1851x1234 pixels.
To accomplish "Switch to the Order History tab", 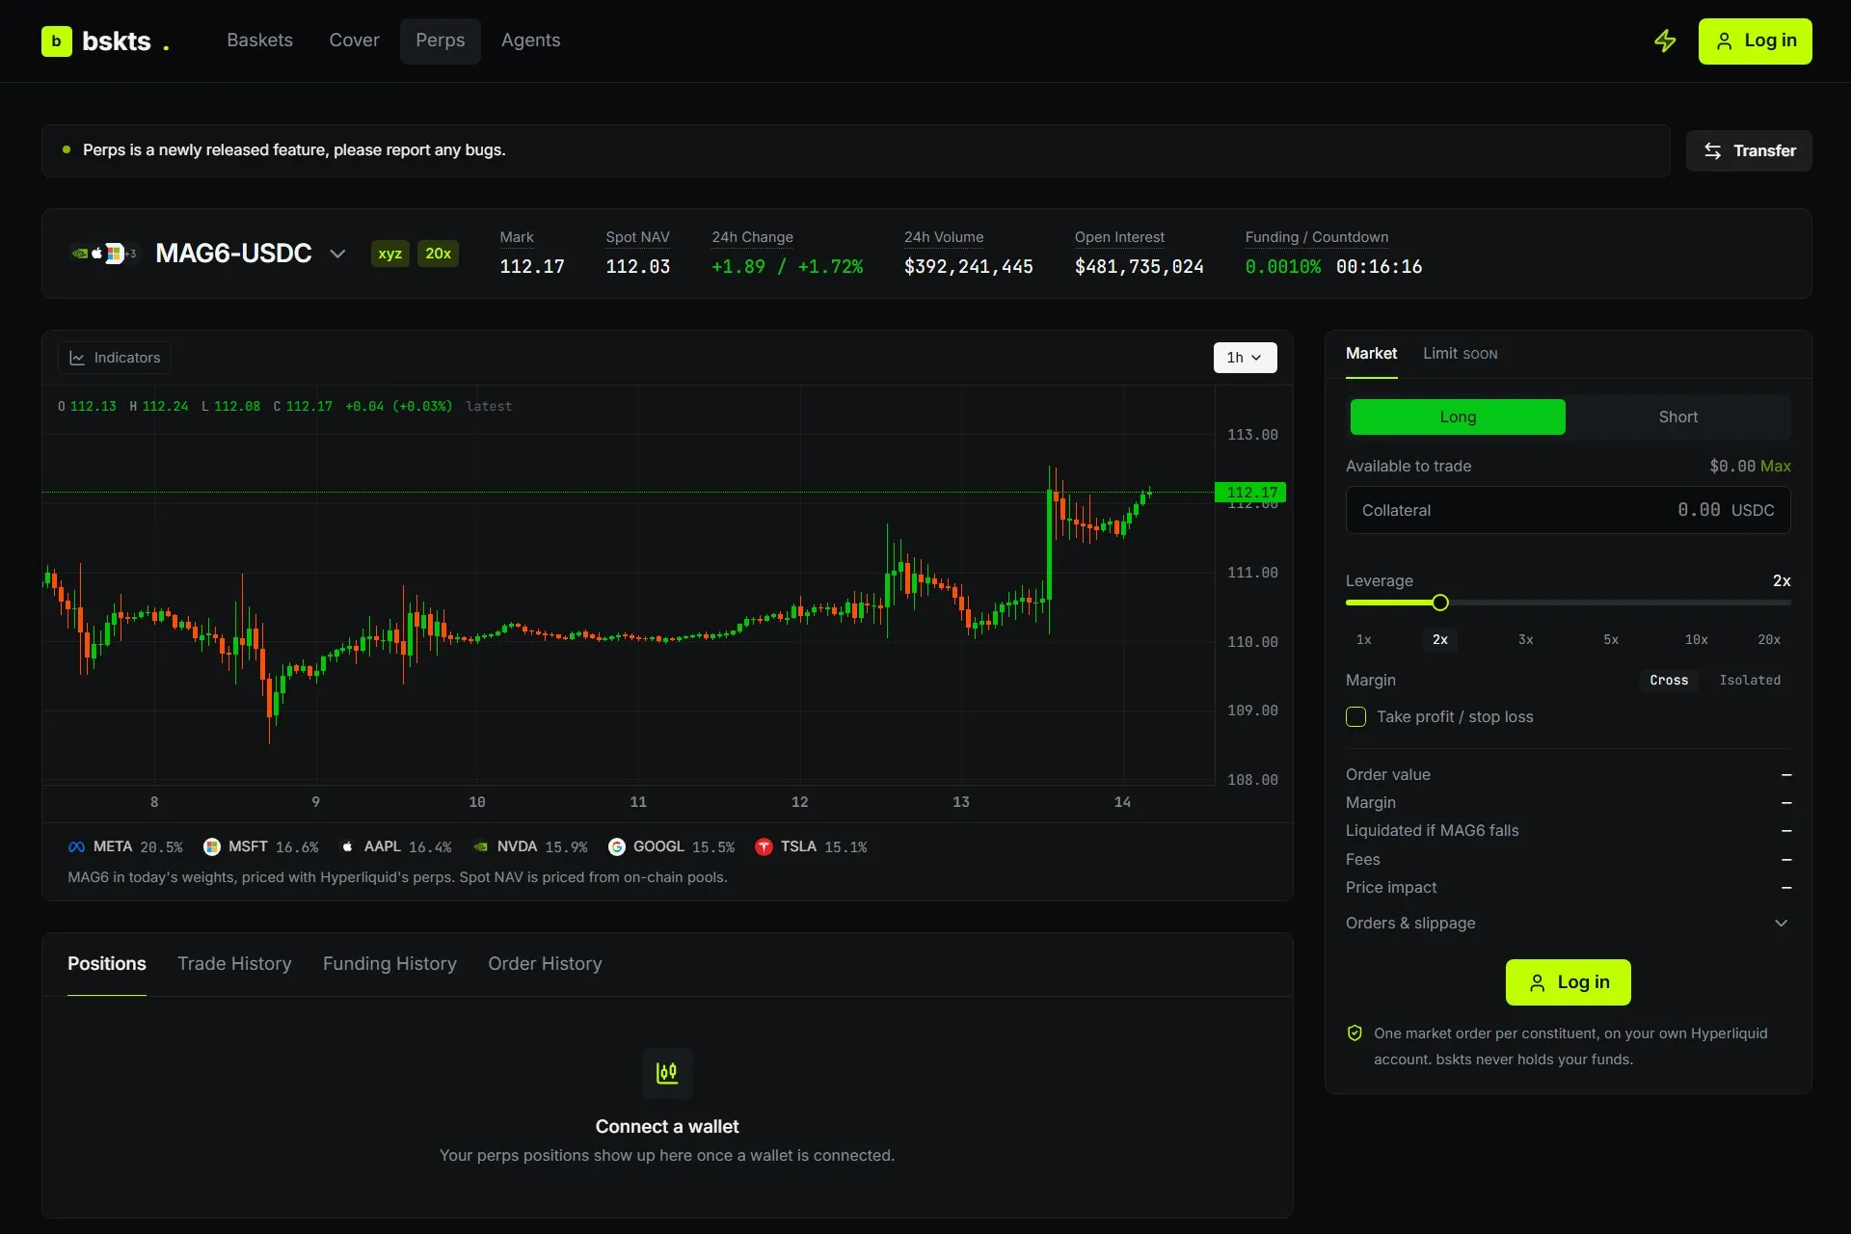I will (x=545, y=964).
